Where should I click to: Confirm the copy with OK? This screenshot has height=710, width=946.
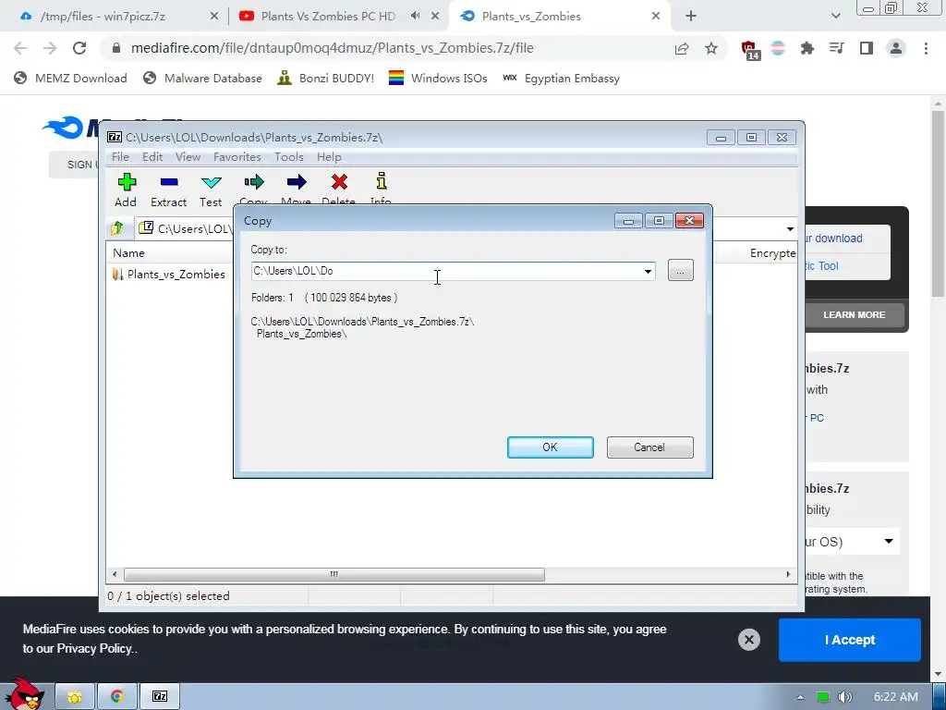point(551,447)
